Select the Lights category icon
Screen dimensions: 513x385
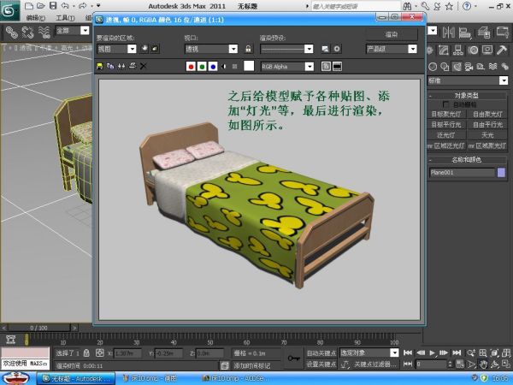457,67
